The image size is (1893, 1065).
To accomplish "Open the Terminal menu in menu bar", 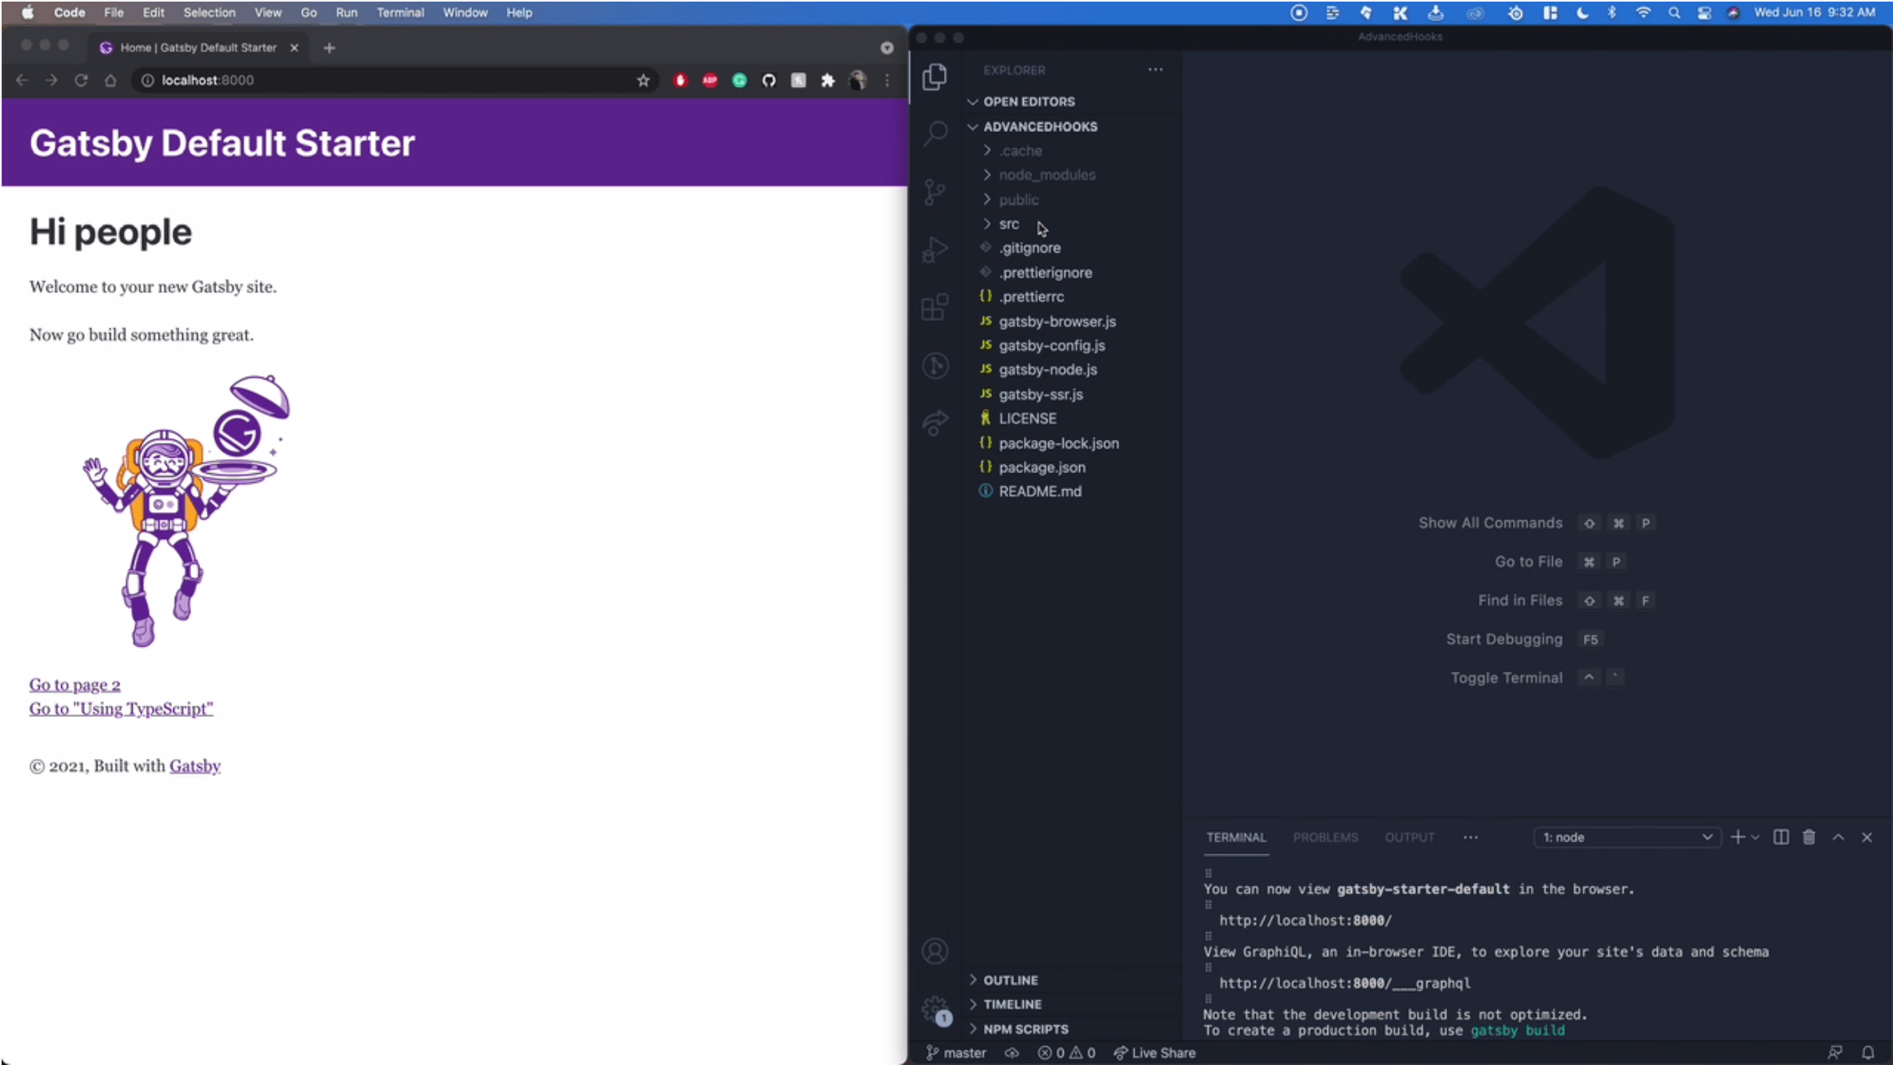I will (x=400, y=12).
